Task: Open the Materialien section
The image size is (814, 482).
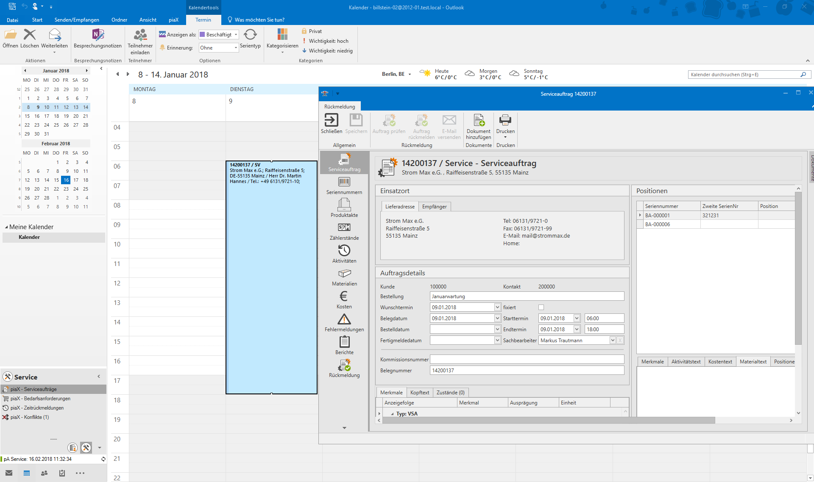Action: (x=344, y=277)
